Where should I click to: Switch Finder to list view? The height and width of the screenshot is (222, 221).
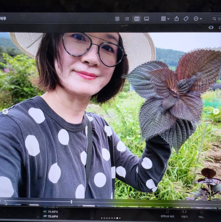[127, 19]
